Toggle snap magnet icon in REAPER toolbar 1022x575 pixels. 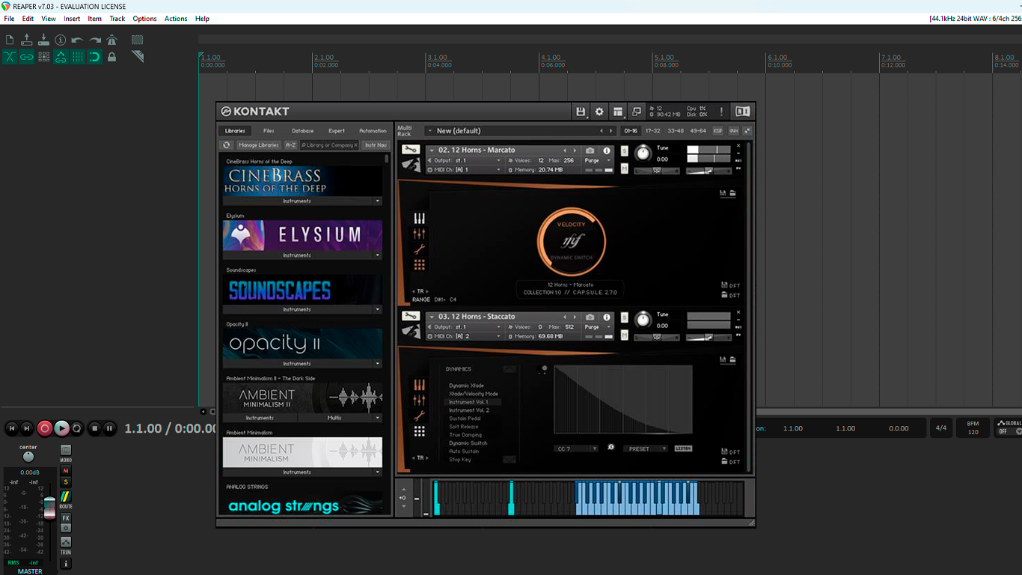[x=95, y=57]
